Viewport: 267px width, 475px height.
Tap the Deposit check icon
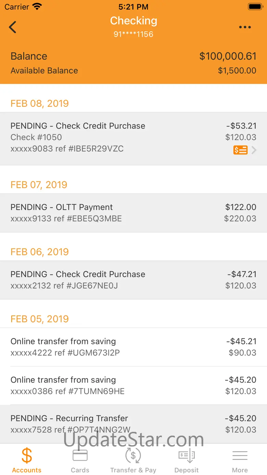[187, 455]
